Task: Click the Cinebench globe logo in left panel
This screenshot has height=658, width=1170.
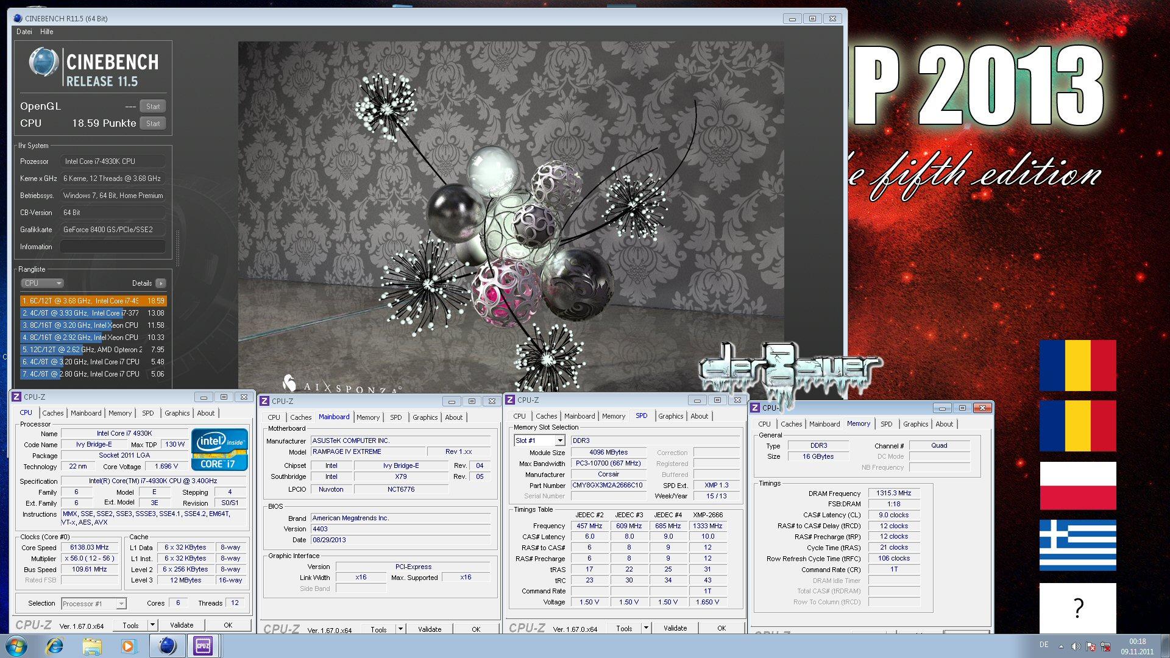Action: pyautogui.click(x=44, y=63)
